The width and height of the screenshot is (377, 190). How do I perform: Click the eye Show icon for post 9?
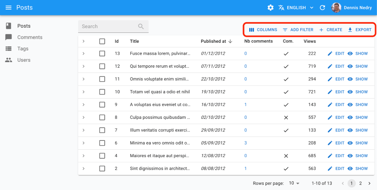350,104
